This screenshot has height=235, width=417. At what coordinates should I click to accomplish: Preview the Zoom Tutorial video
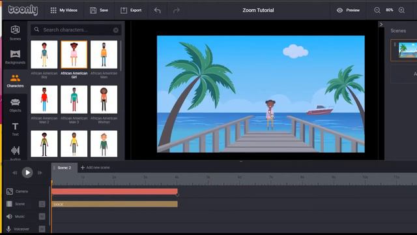[x=348, y=10]
